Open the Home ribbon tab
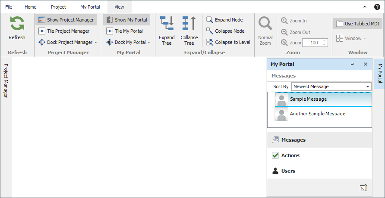The height and width of the screenshot is (198, 385). (31, 7)
